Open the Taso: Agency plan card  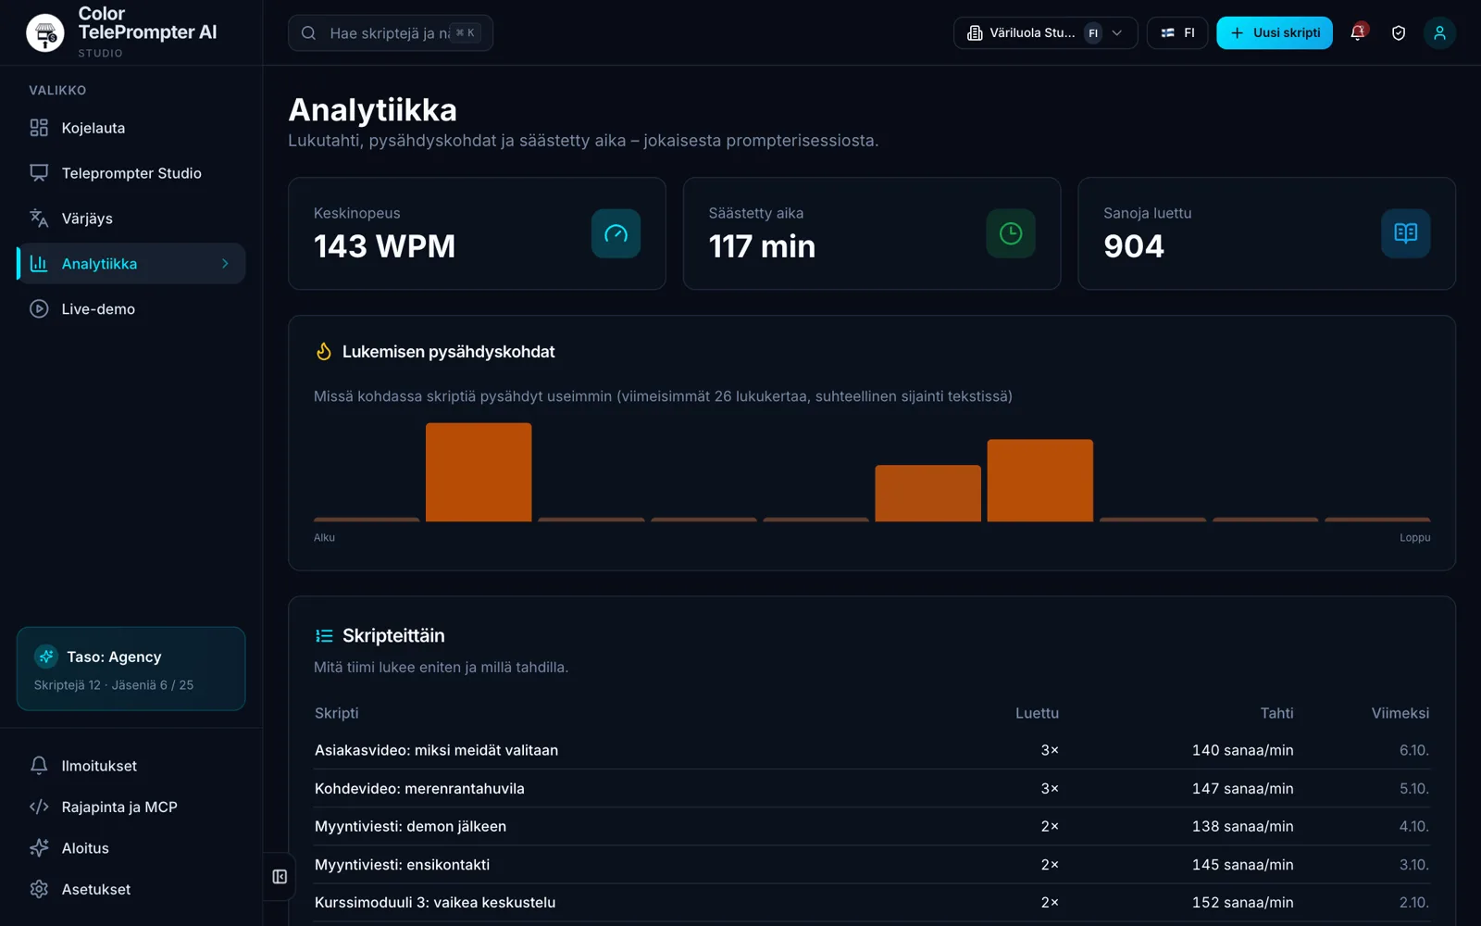coord(131,669)
